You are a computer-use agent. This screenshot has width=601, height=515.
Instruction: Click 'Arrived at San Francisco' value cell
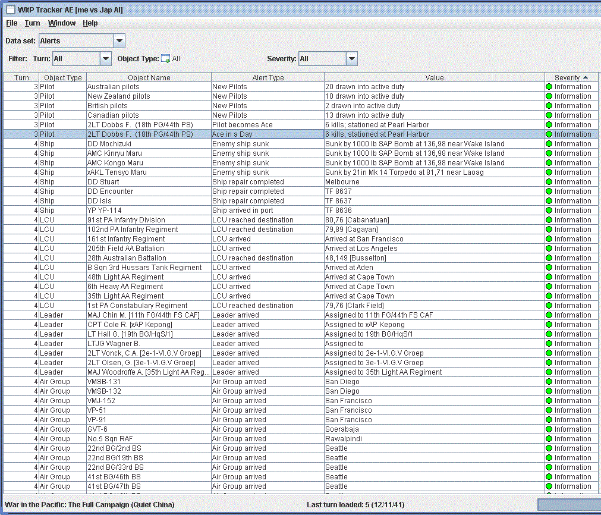pyautogui.click(x=435, y=239)
